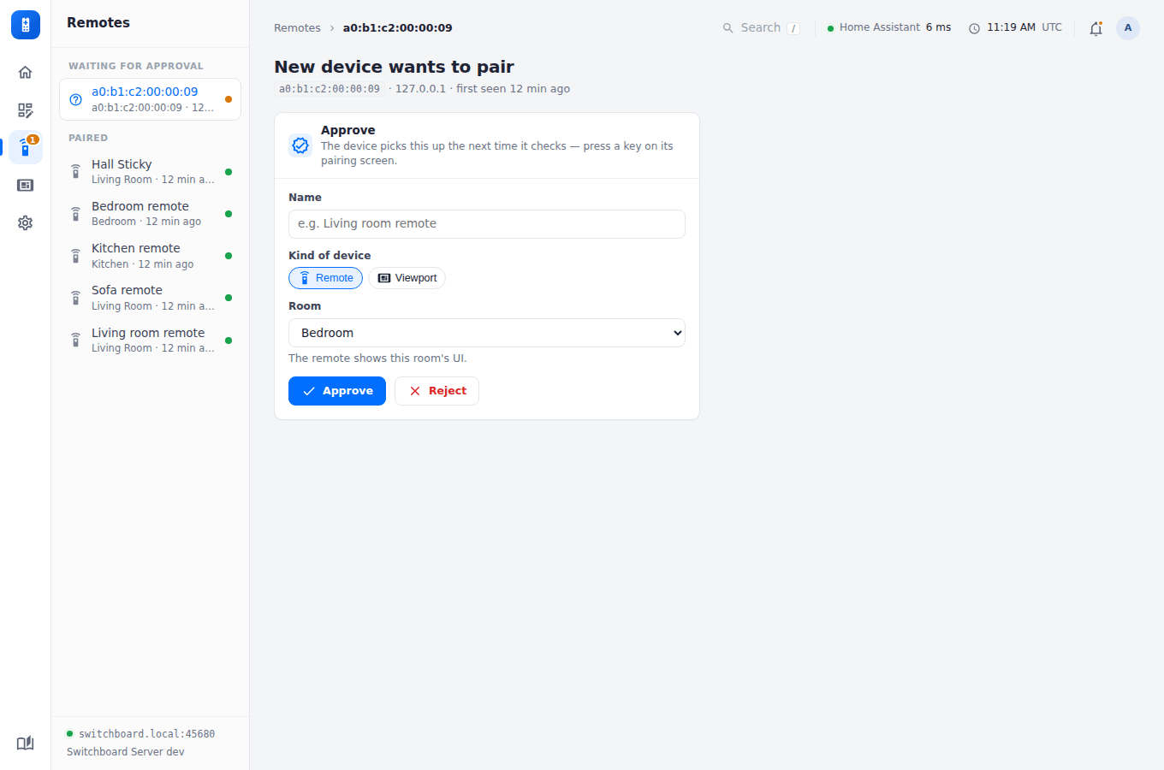The image size is (1164, 770).
Task: Reject the pairing request
Action: [x=436, y=391]
